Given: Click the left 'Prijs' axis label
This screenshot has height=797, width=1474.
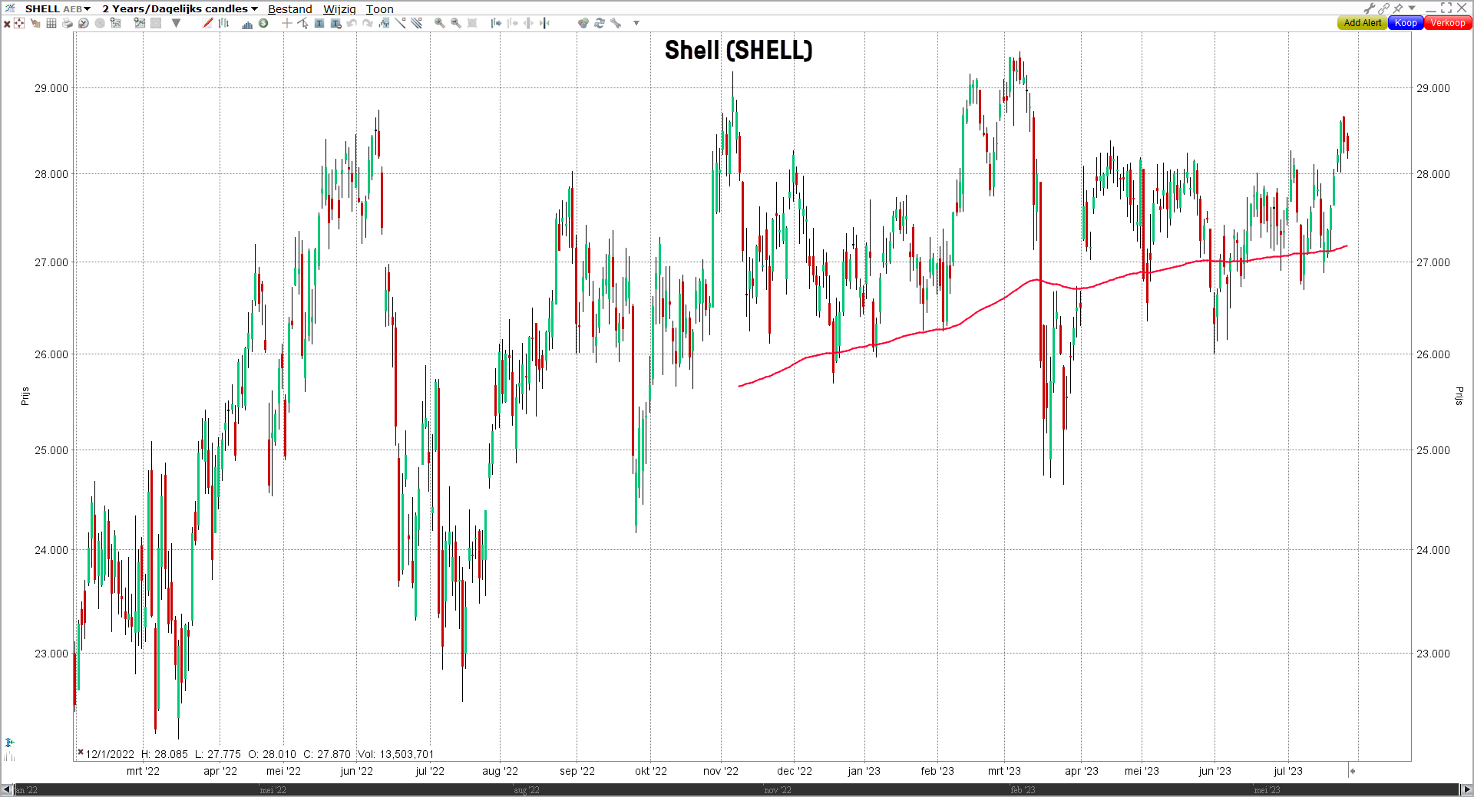Looking at the screenshot, I should tap(25, 396).
